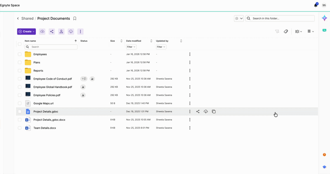Bookmark the Project Documents folder
This screenshot has width=330, height=174.
pyautogui.click(x=75, y=19)
